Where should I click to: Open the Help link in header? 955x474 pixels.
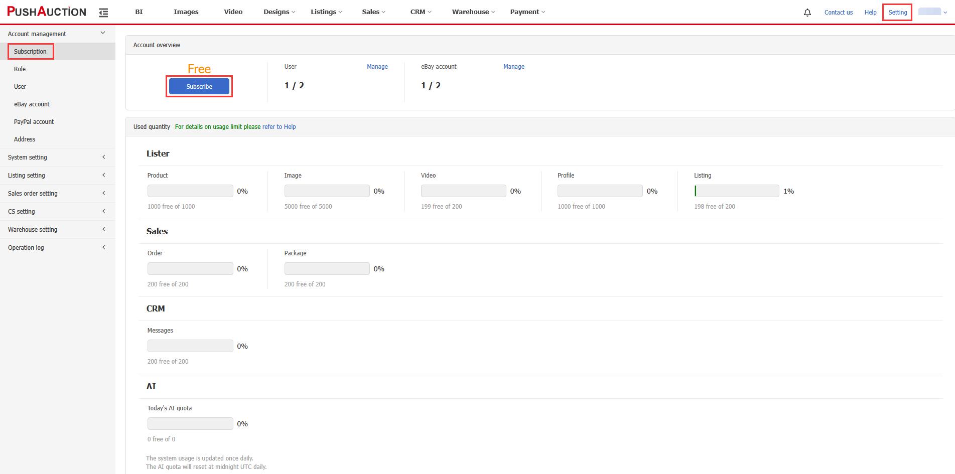pos(871,13)
